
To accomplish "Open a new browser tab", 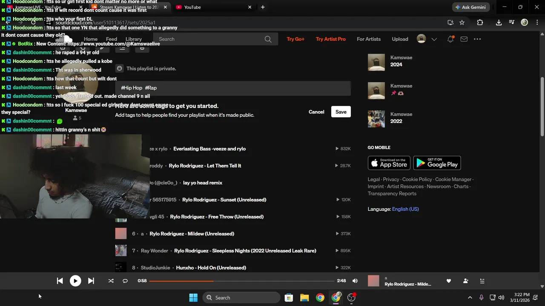I will coord(263,7).
